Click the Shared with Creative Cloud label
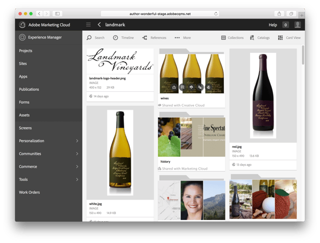 183,105
